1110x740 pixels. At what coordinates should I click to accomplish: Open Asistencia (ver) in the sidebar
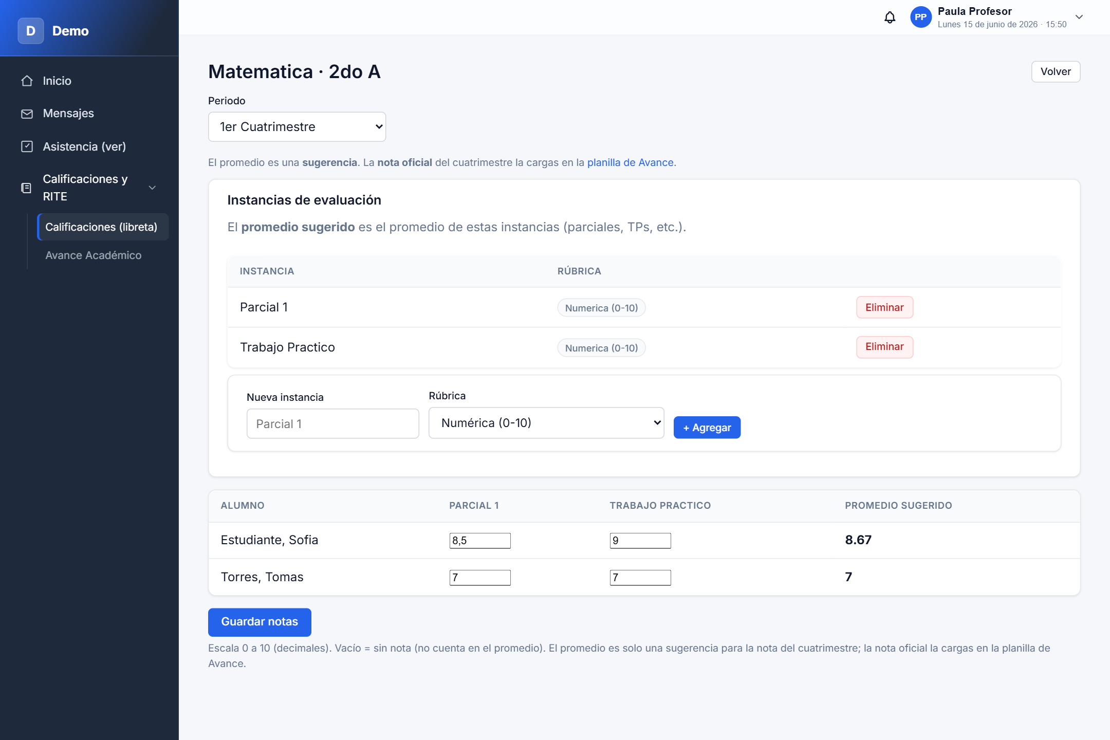click(x=84, y=146)
